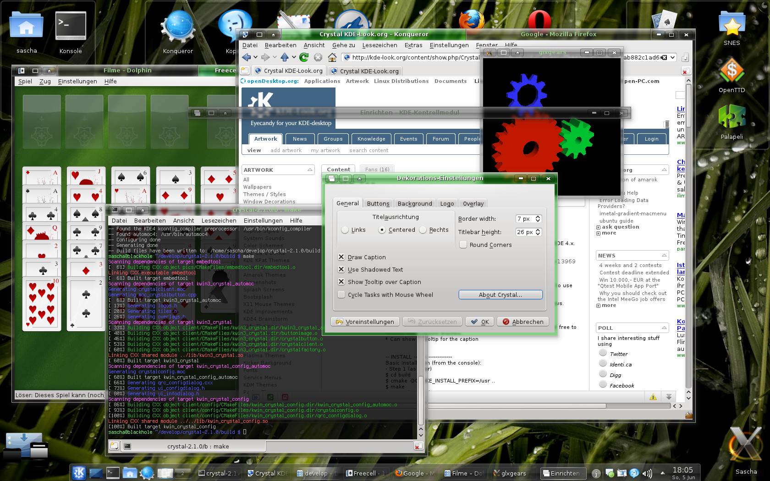Go to the Home page in Konqueror

point(332,57)
